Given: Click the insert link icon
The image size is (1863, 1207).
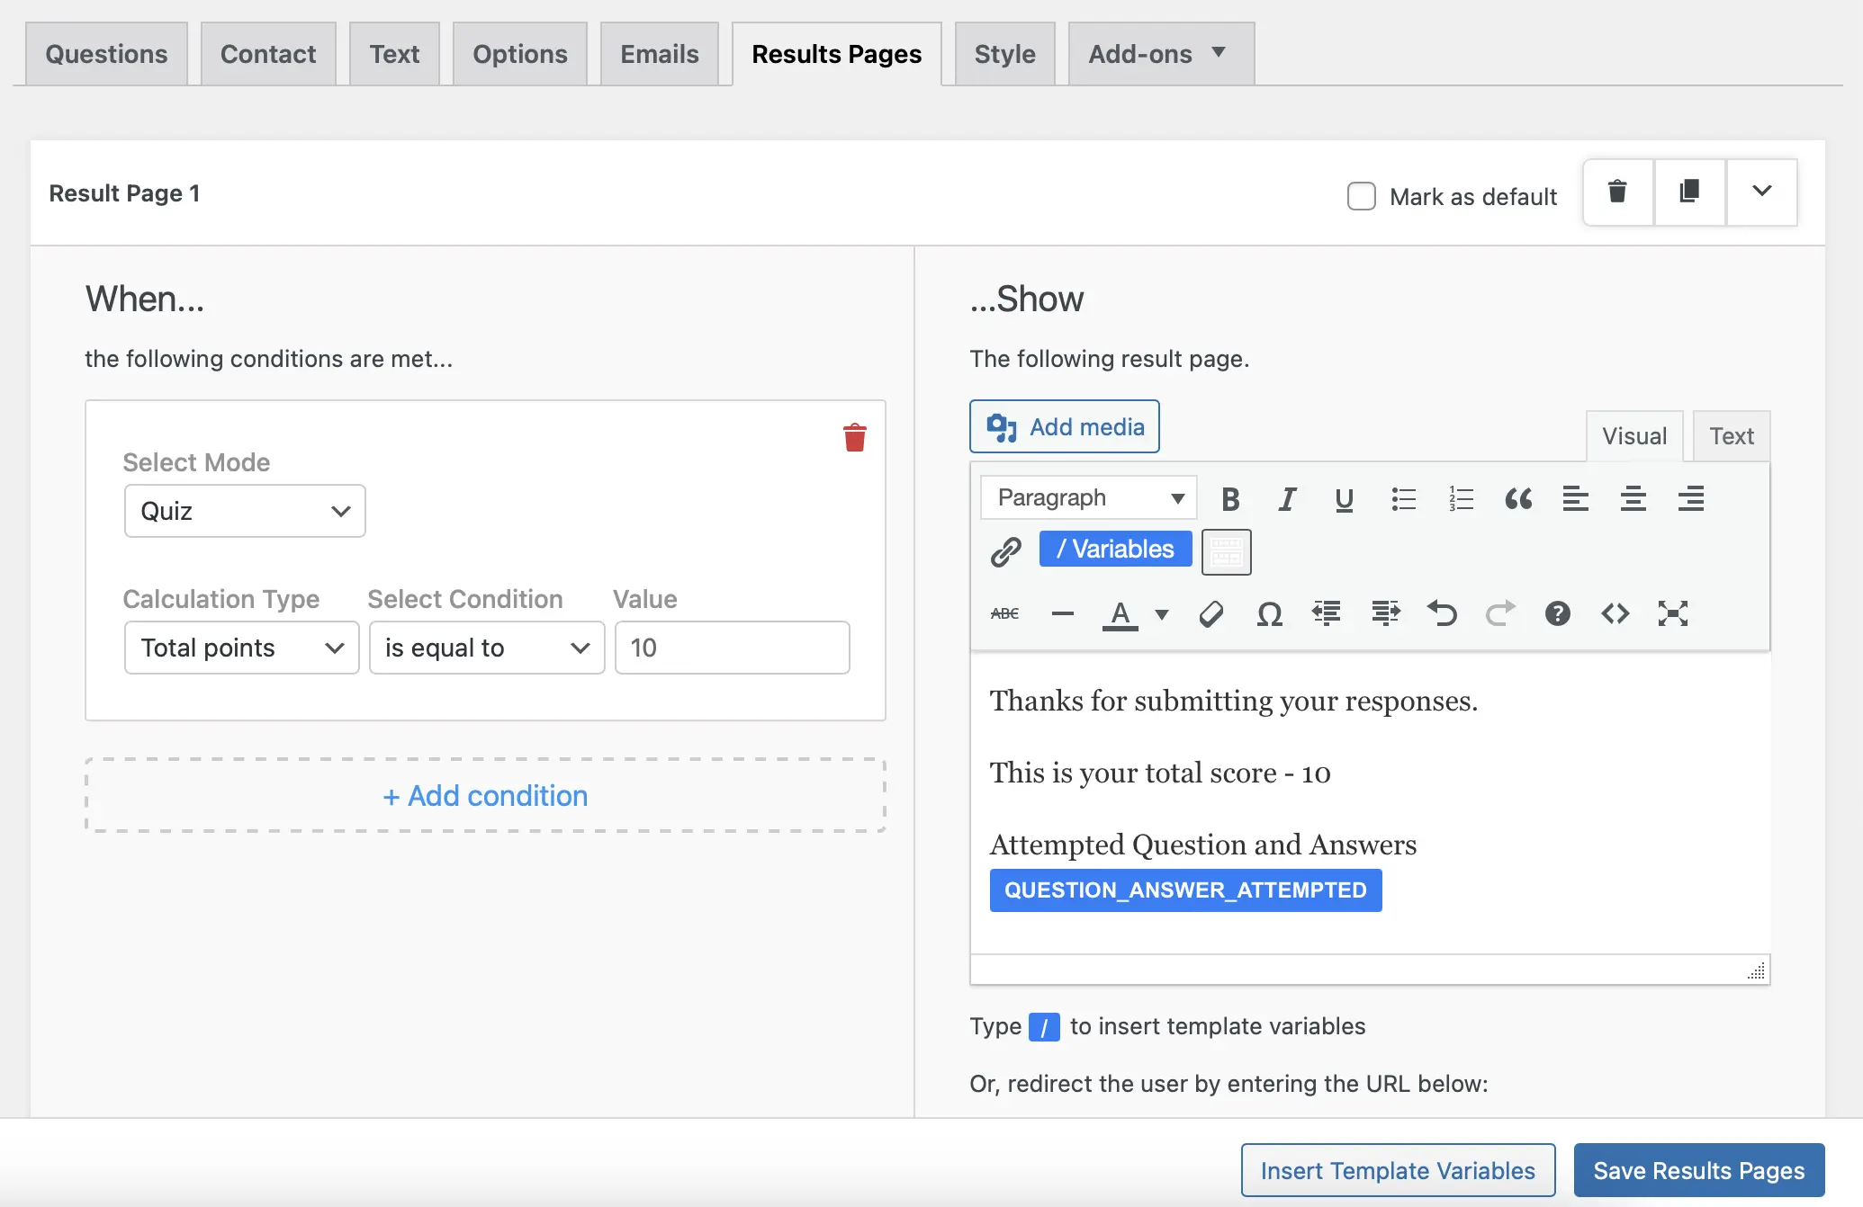Looking at the screenshot, I should tap(1006, 550).
